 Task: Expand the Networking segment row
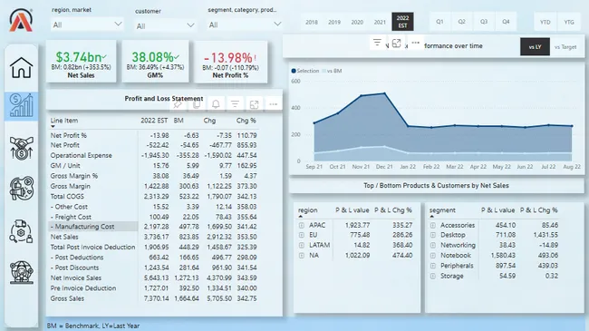[433, 245]
